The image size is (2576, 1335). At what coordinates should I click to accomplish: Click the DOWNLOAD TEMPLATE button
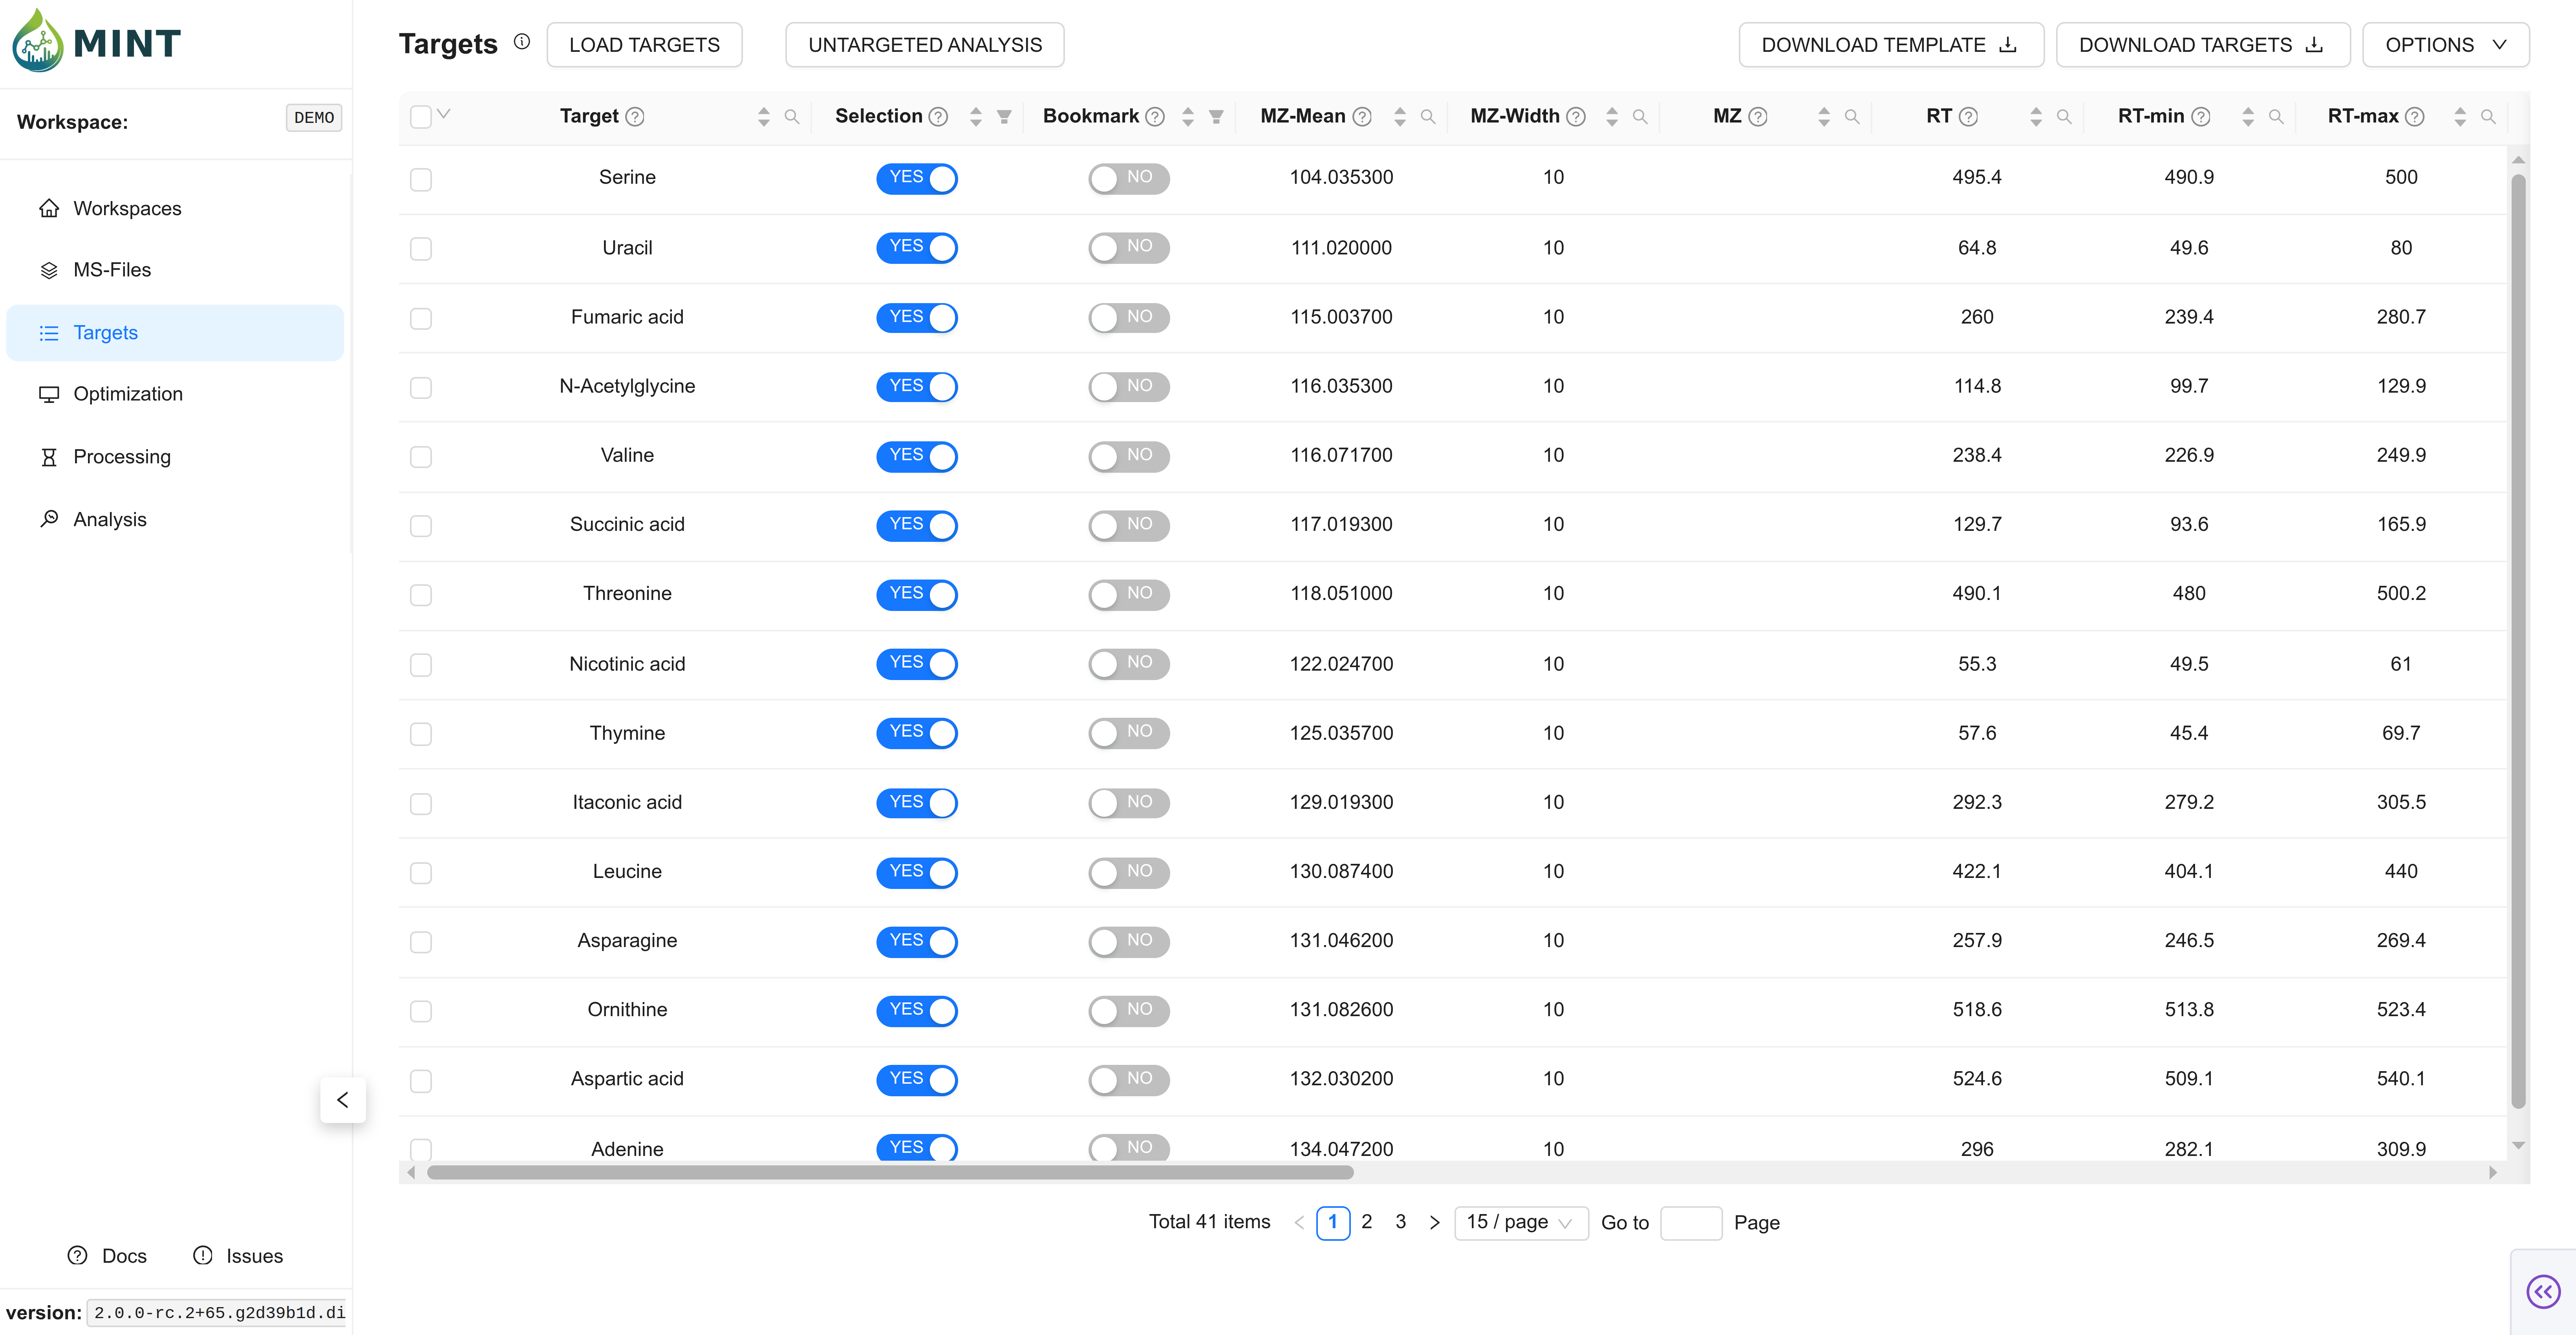coord(1890,45)
